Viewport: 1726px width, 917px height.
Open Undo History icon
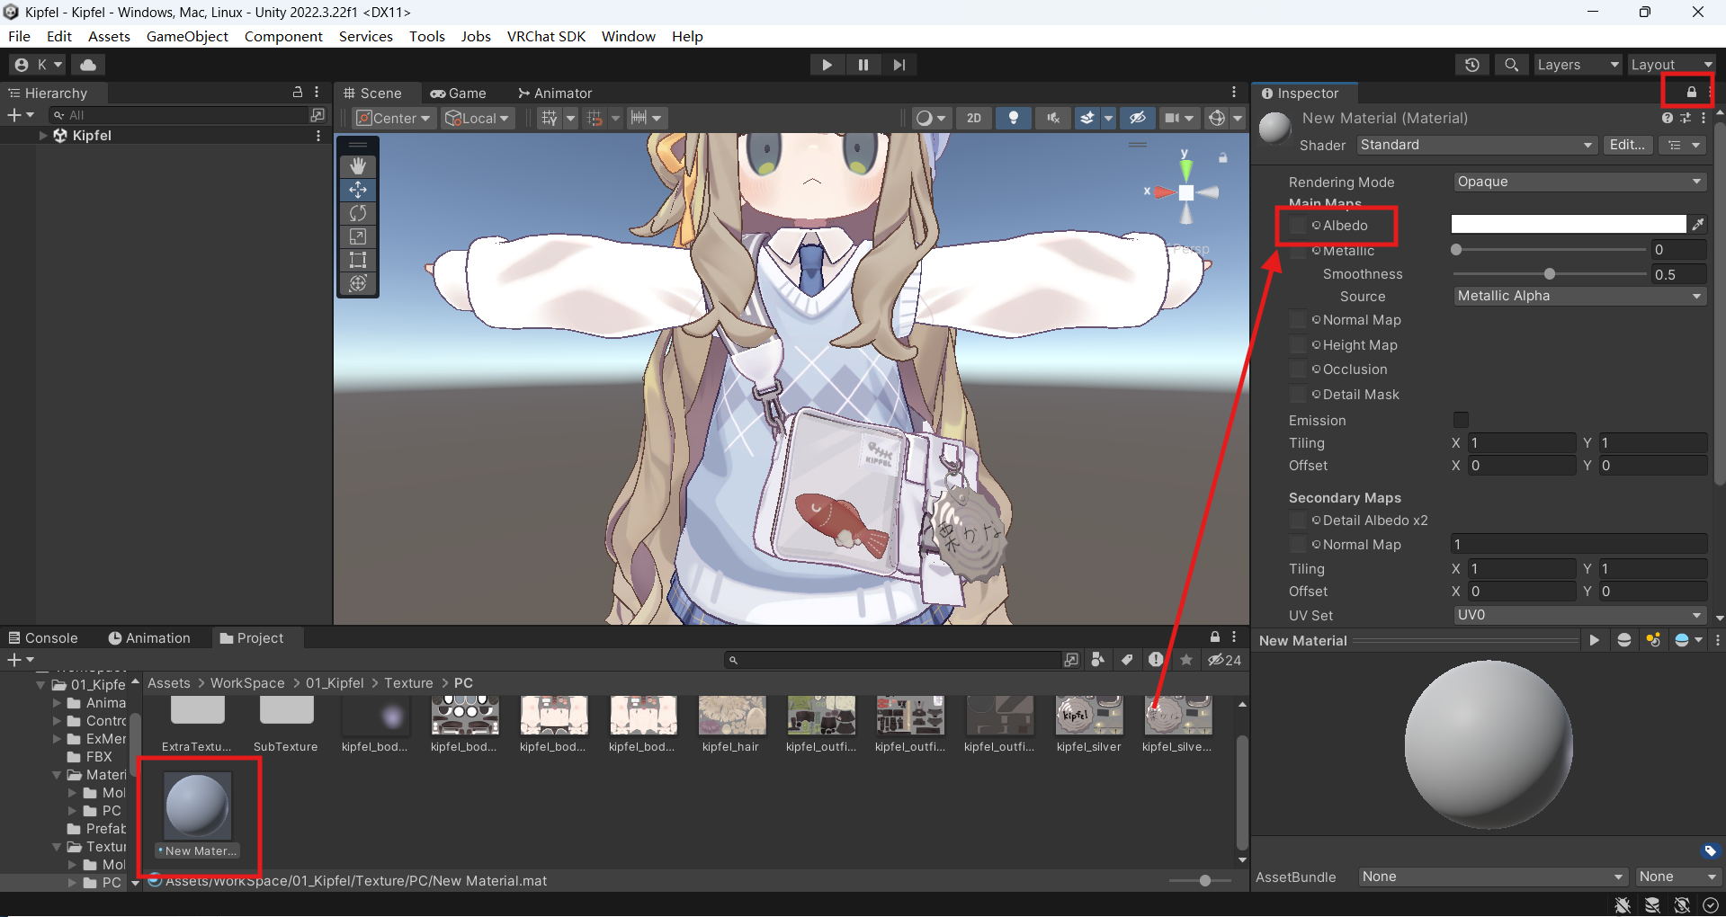pos(1472,65)
